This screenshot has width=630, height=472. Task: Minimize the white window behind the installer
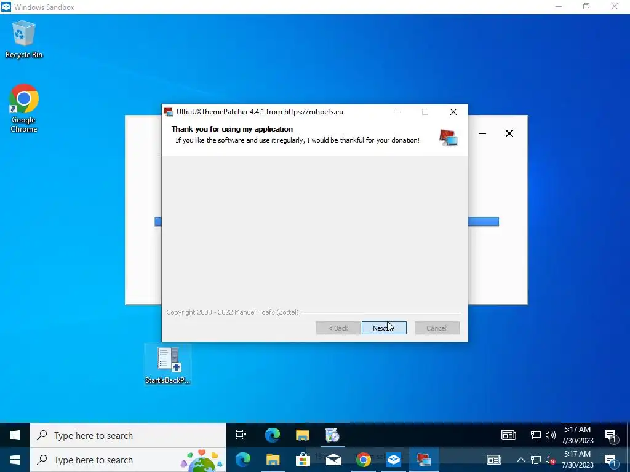click(x=482, y=133)
